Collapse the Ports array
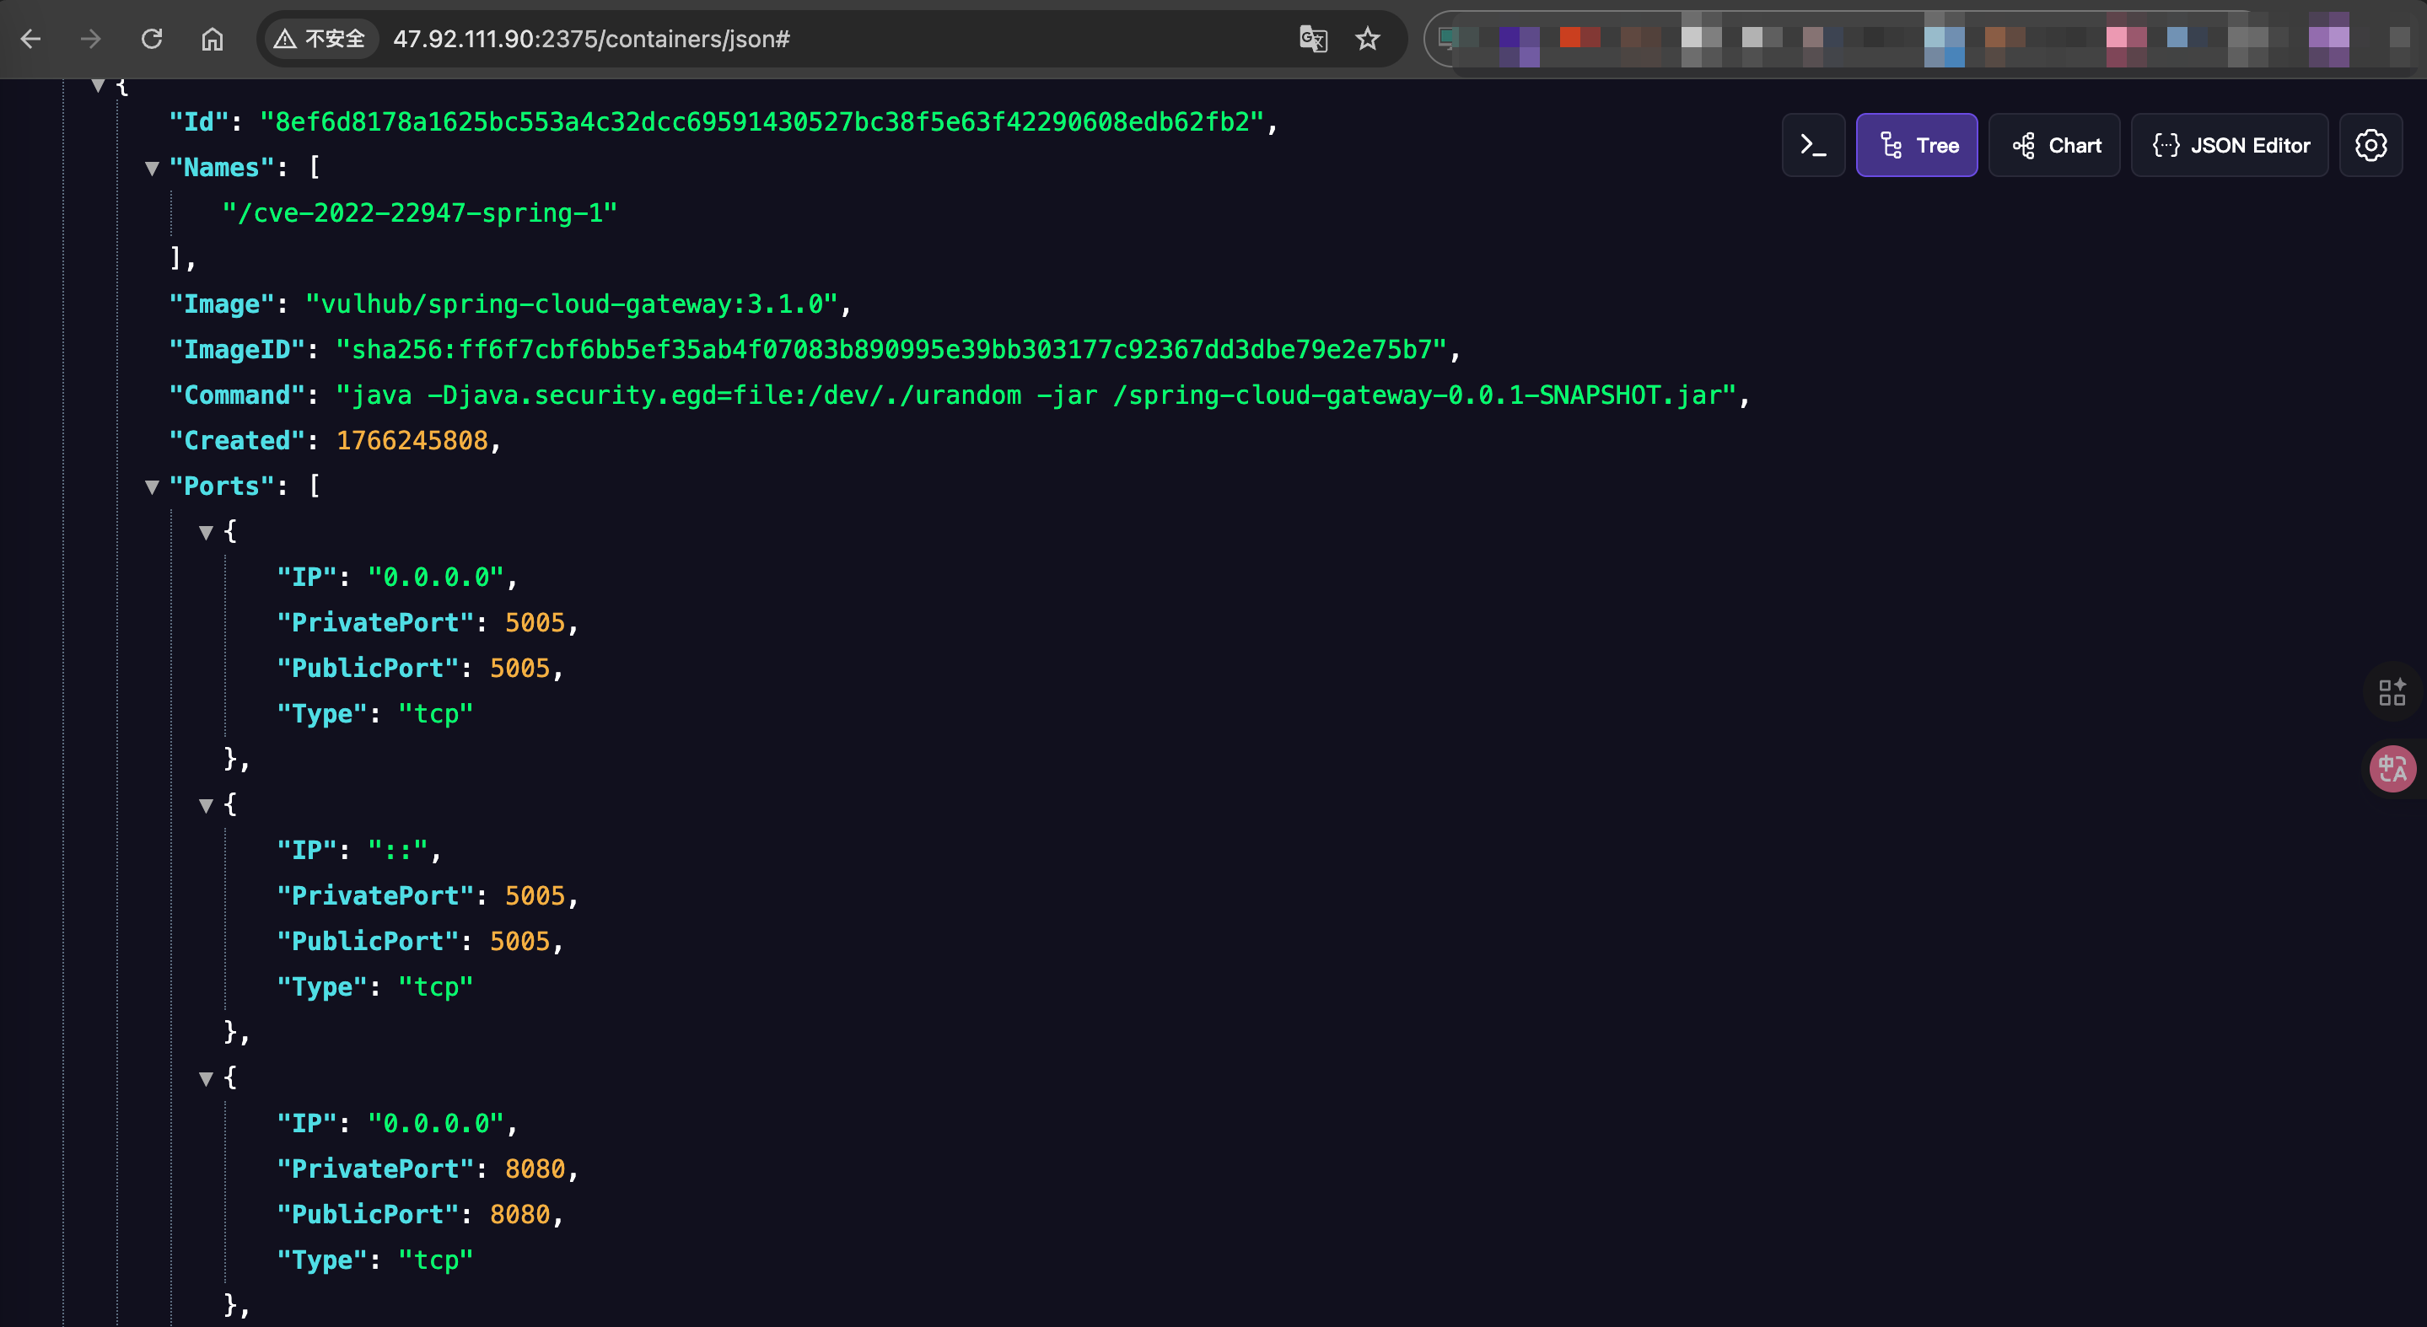2427x1327 pixels. (x=152, y=487)
